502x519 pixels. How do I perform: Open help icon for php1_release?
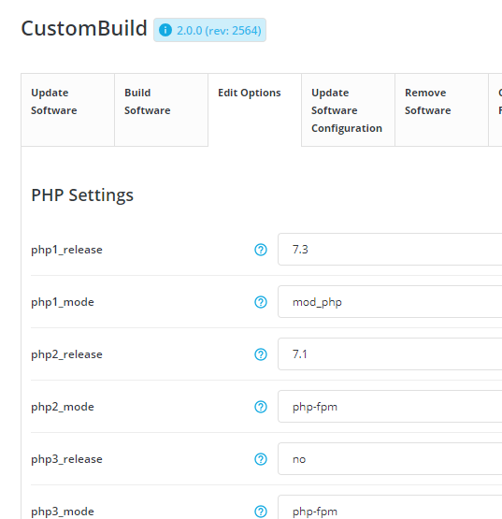click(261, 250)
